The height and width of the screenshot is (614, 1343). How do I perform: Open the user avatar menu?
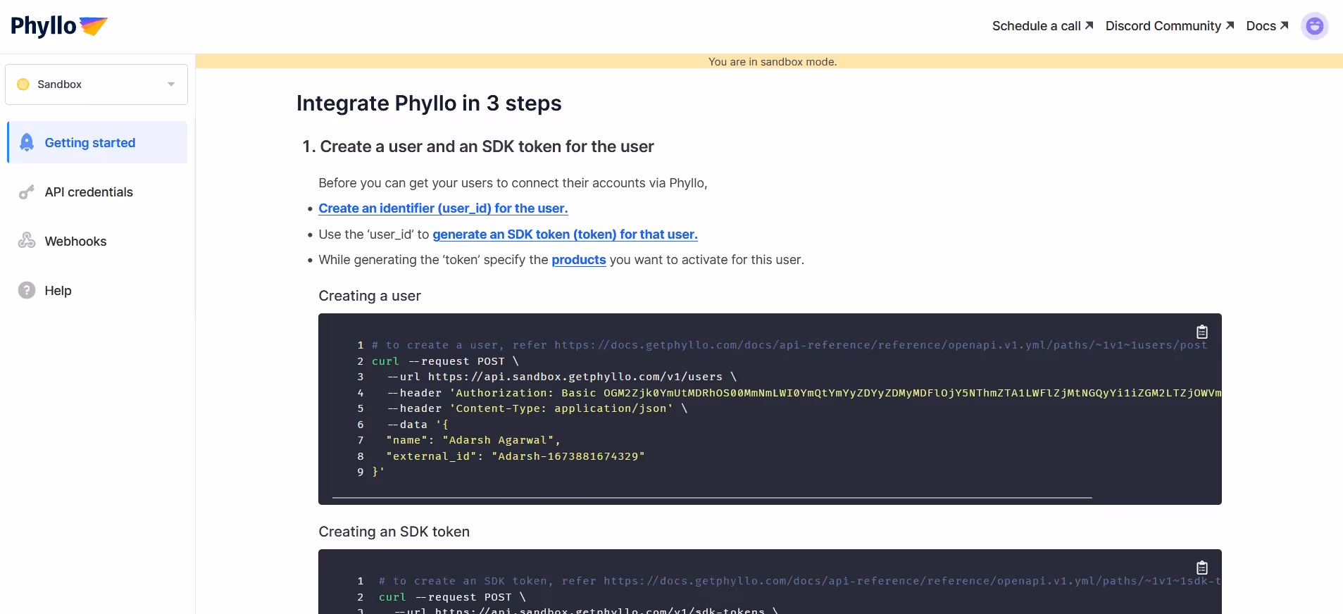point(1314,26)
